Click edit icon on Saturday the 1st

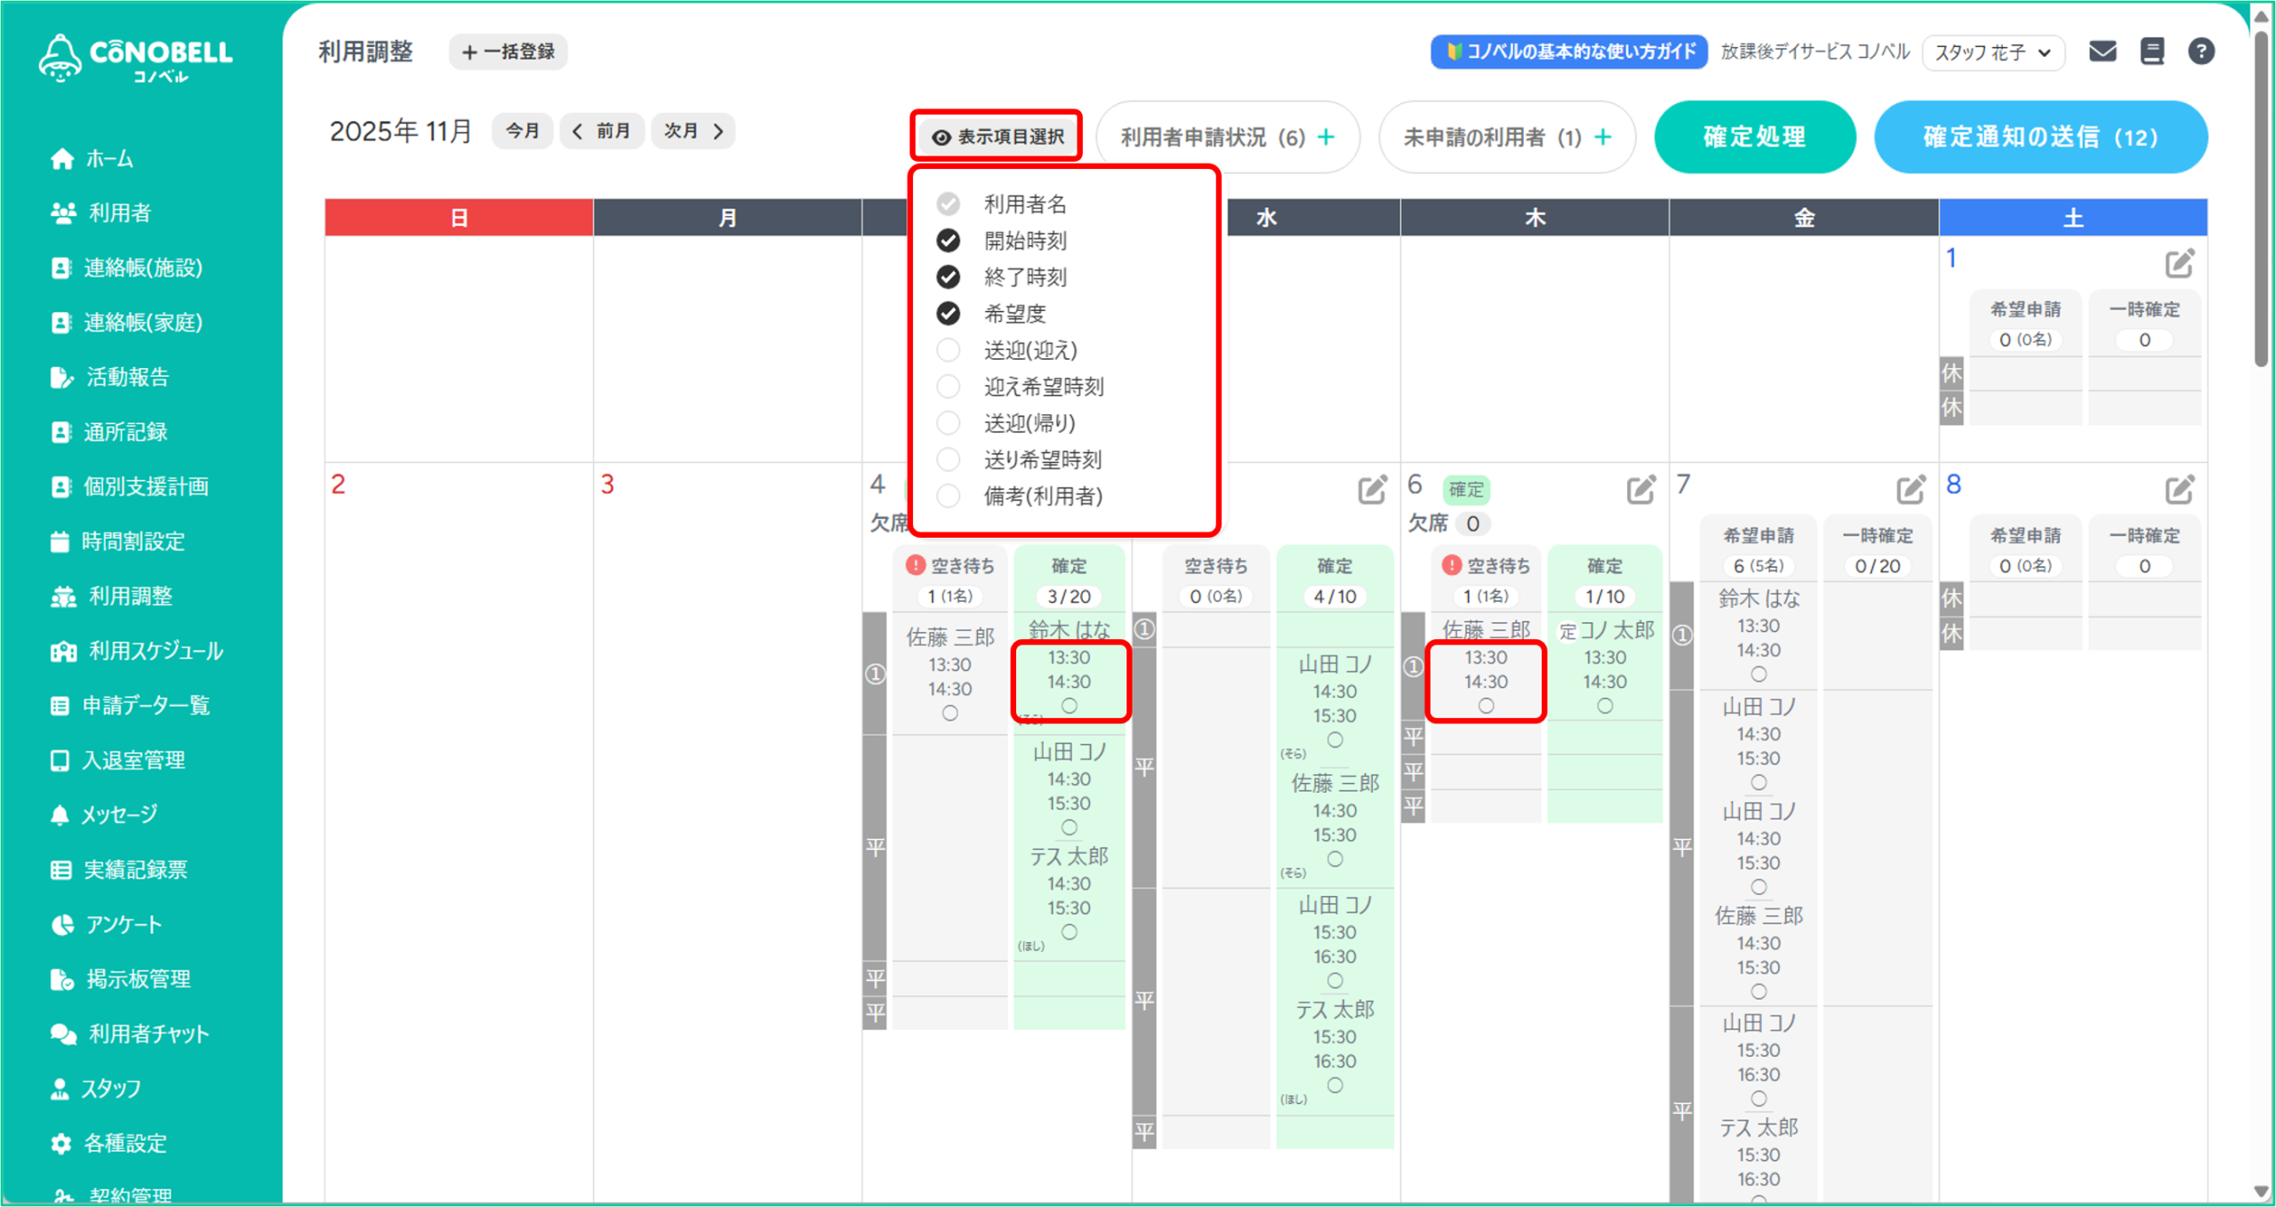2179,263
